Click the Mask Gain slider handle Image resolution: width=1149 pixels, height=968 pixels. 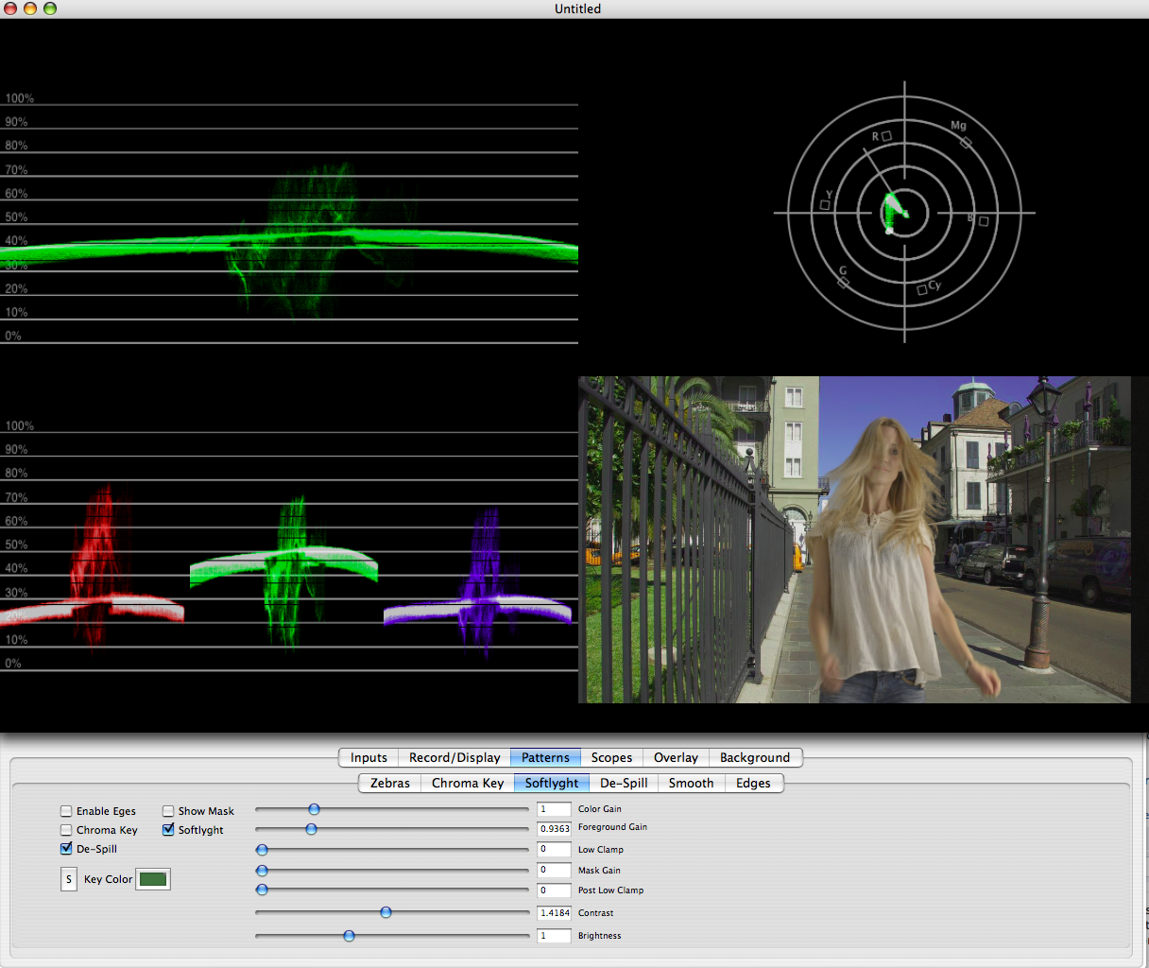[x=262, y=871]
